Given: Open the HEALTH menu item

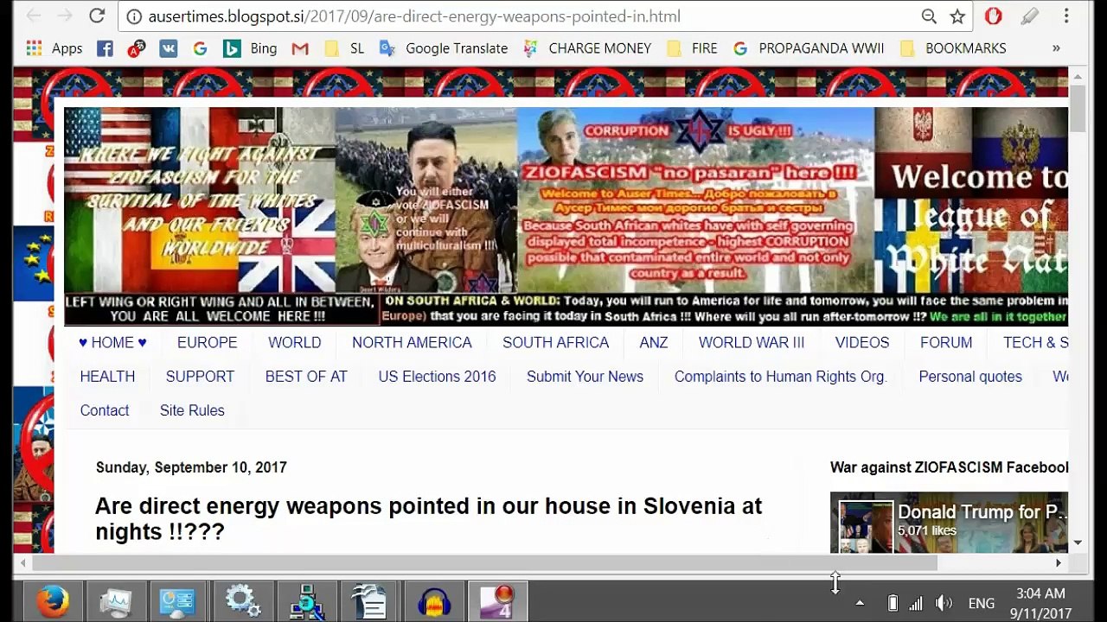Looking at the screenshot, I should coord(107,377).
